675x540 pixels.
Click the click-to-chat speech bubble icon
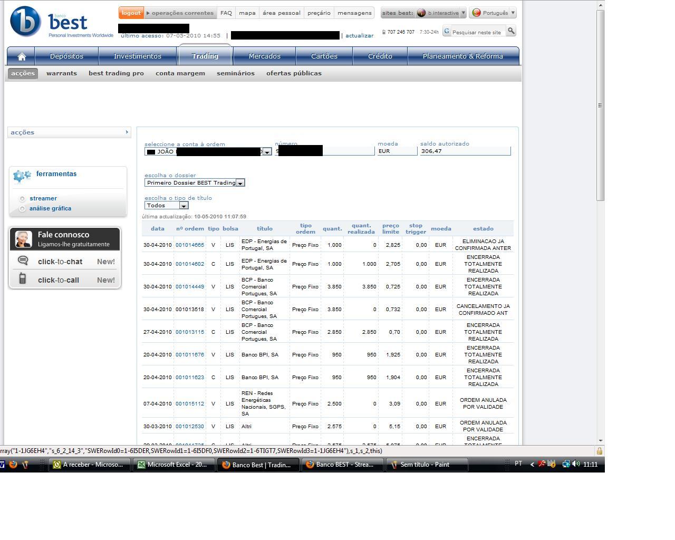tap(23, 261)
